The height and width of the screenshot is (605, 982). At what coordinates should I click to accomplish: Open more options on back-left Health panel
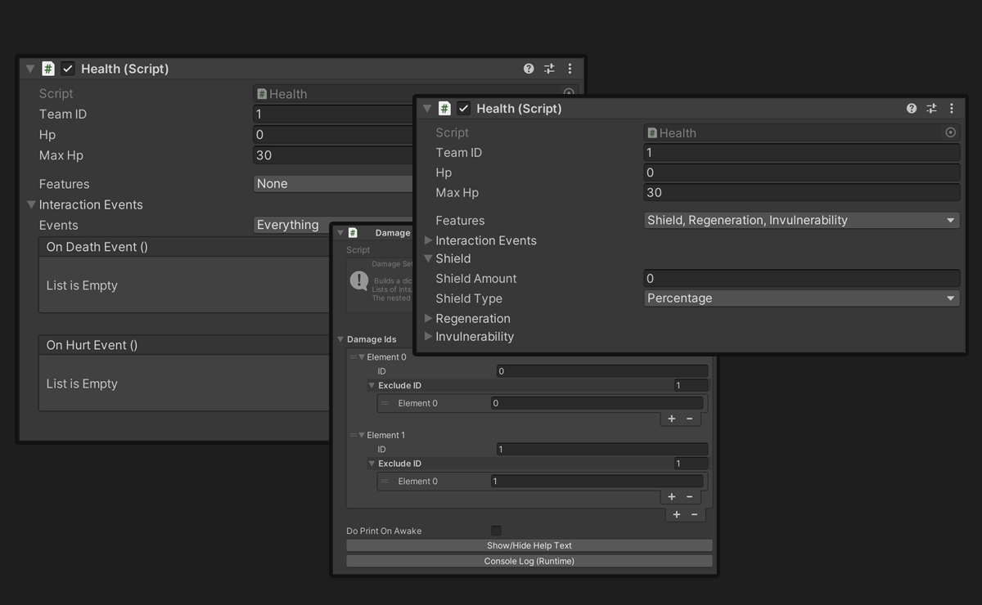(570, 69)
